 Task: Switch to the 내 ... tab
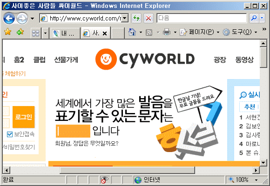coord(65,33)
